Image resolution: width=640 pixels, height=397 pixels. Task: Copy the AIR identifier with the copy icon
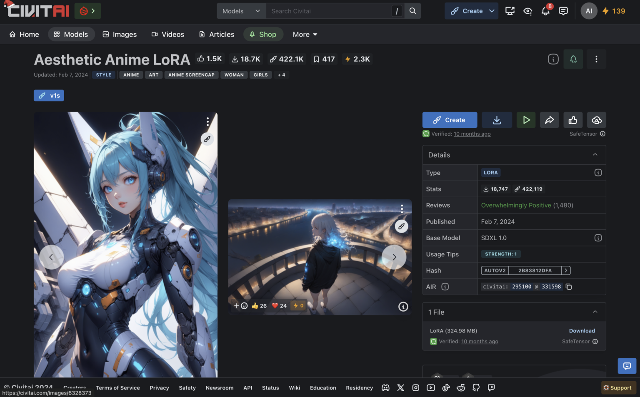coord(569,286)
